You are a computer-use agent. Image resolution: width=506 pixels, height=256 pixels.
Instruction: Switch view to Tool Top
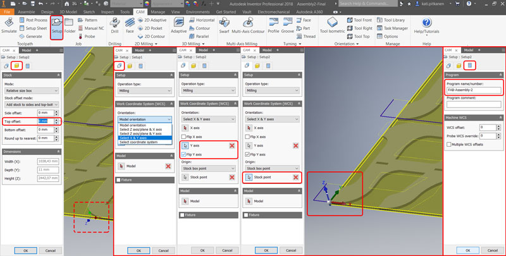pyautogui.click(x=358, y=37)
